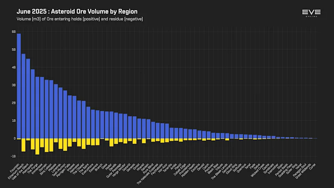The height and width of the screenshot is (188, 334).
Task: Click the "Scalding Pass" region label
Action: [286, 170]
